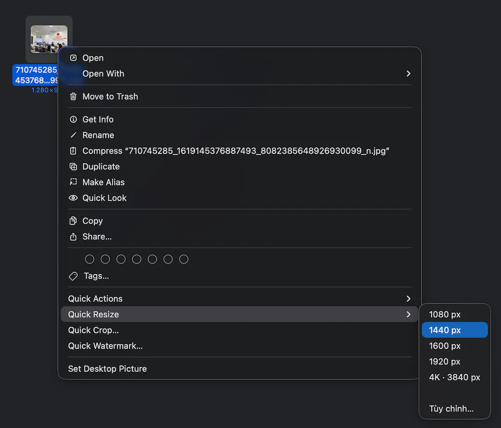
Task: Choose Copy from the context menu
Action: (240, 221)
